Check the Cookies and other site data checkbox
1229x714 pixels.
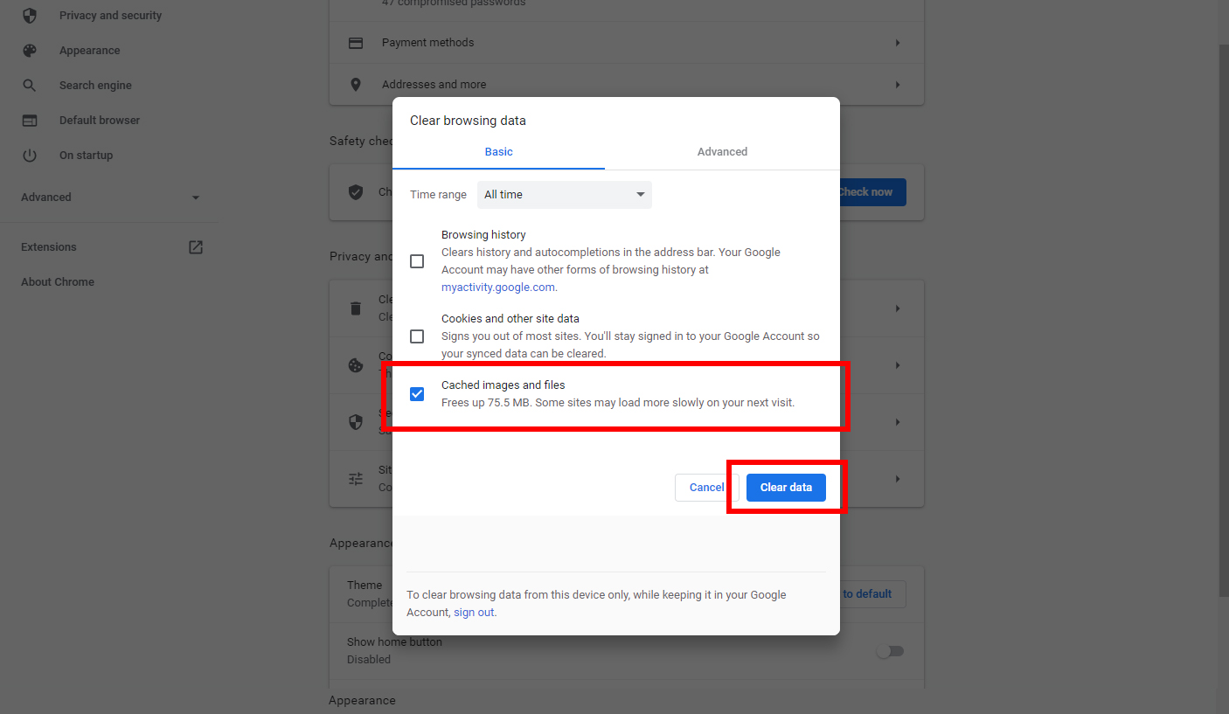pos(417,336)
